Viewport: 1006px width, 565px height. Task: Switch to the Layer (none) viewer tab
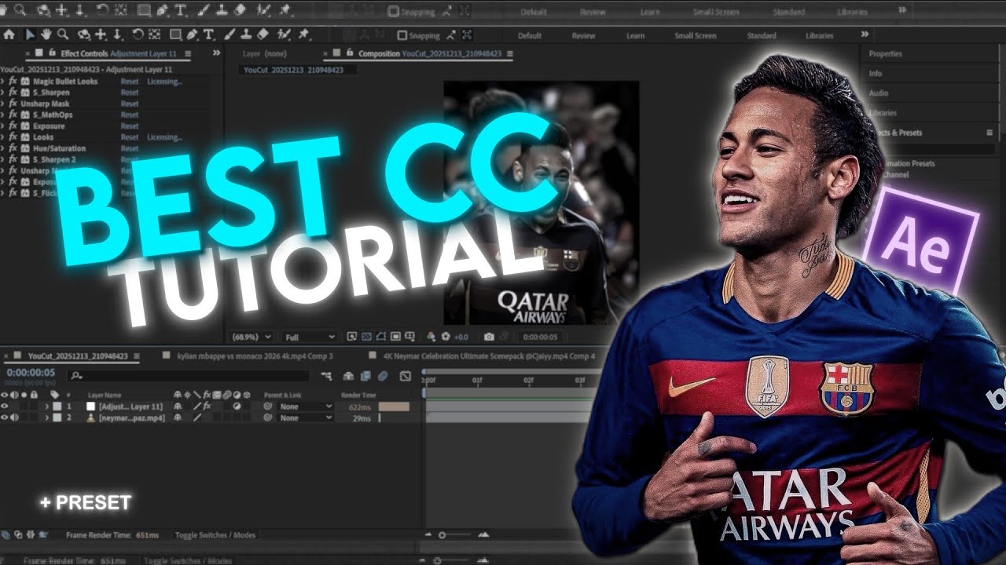(264, 53)
